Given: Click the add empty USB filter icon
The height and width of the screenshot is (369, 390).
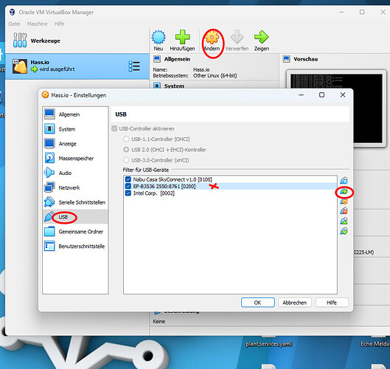Looking at the screenshot, I should [x=344, y=181].
